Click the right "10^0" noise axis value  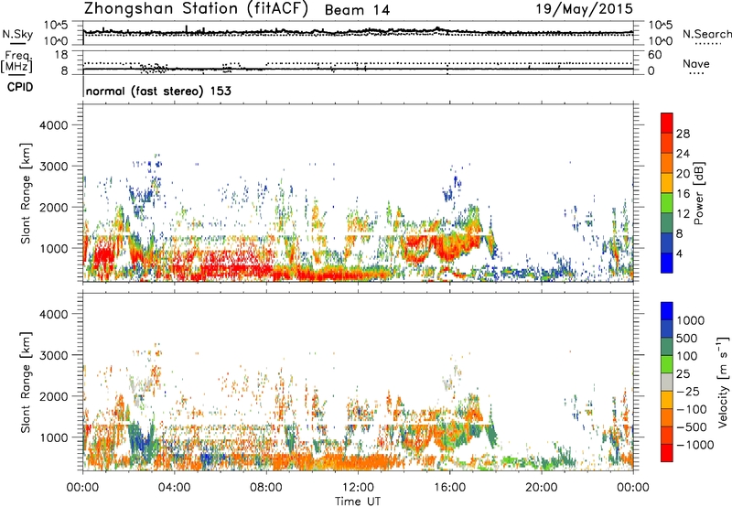(x=660, y=41)
